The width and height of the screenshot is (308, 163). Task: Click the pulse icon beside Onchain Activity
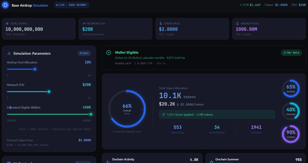click(108, 162)
